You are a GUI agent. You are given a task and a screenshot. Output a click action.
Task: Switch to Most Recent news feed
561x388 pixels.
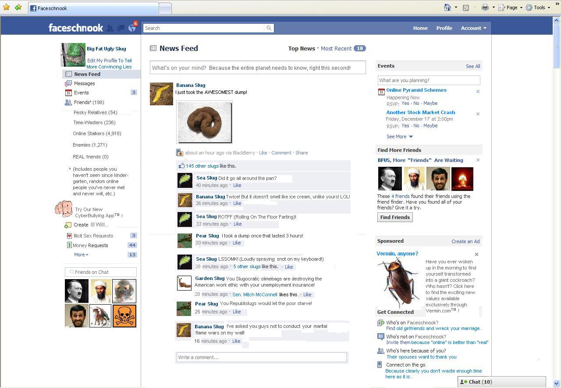(336, 49)
